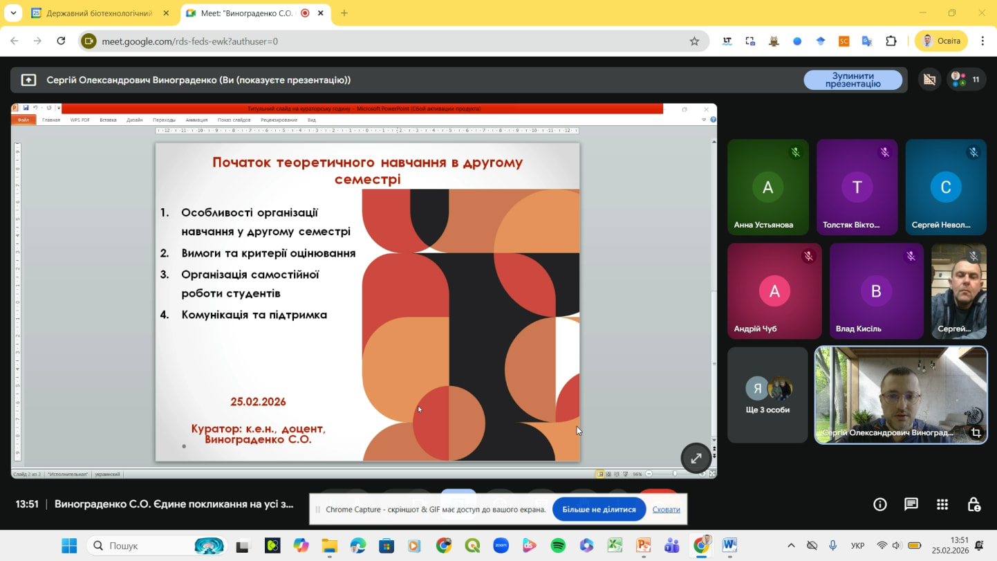Expand shared presentation to full screen
The image size is (997, 561).
[696, 458]
